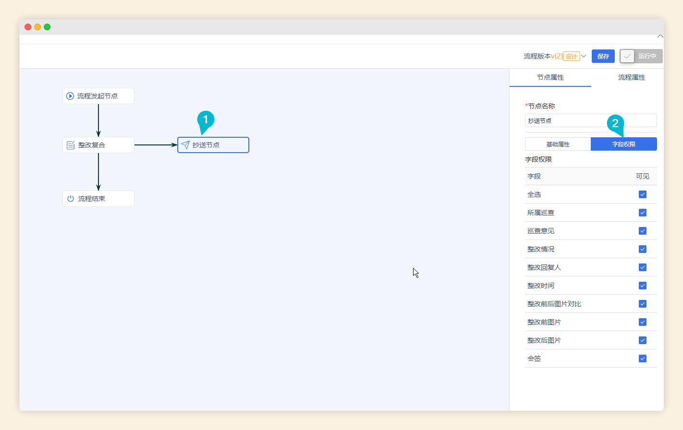Click the play icon on 流程发起节点
This screenshot has height=430, width=683.
click(x=70, y=96)
